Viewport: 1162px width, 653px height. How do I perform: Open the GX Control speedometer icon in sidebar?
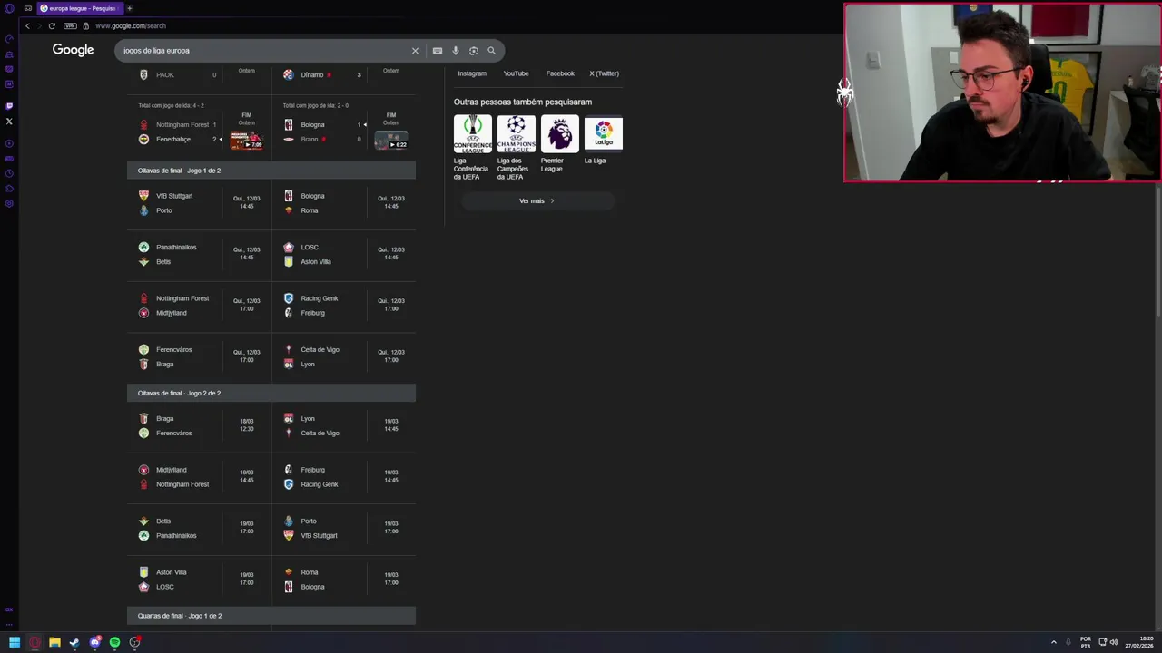(9, 39)
